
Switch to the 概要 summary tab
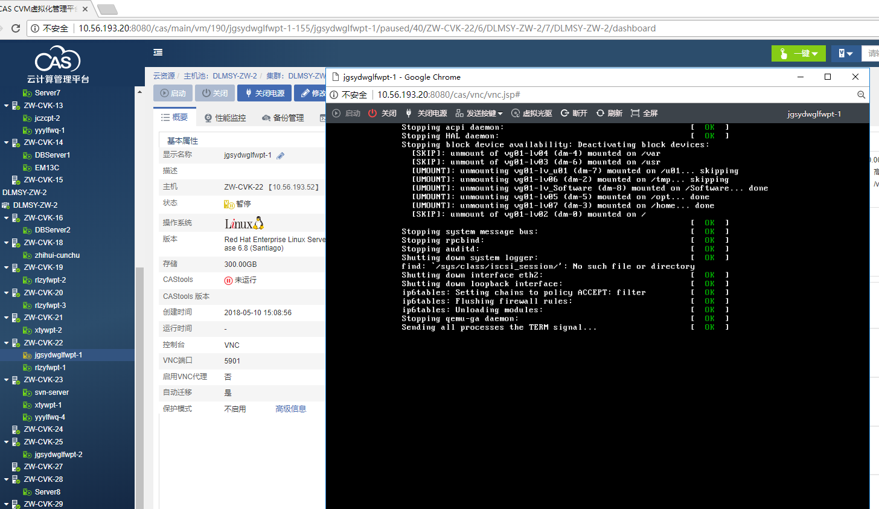click(x=174, y=118)
